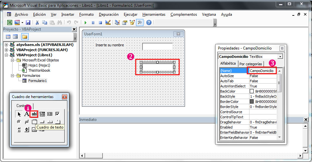Select Formulario1 in project tree

pos(37,81)
